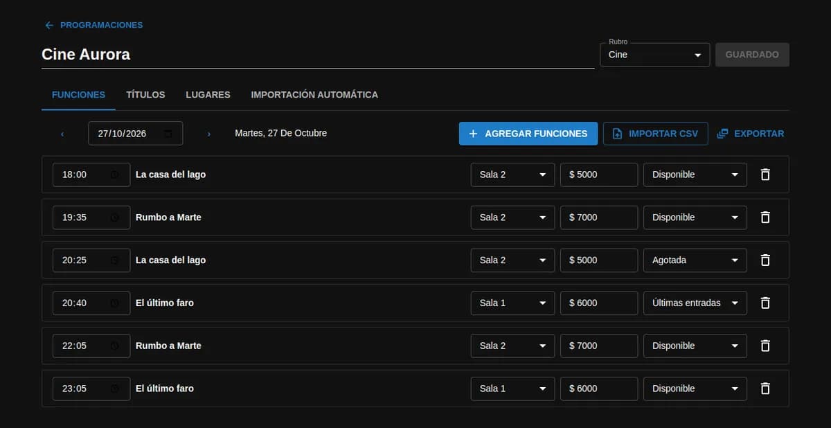Select the 23:05 row title El último faro
This screenshot has height=428, width=831.
tap(165, 389)
